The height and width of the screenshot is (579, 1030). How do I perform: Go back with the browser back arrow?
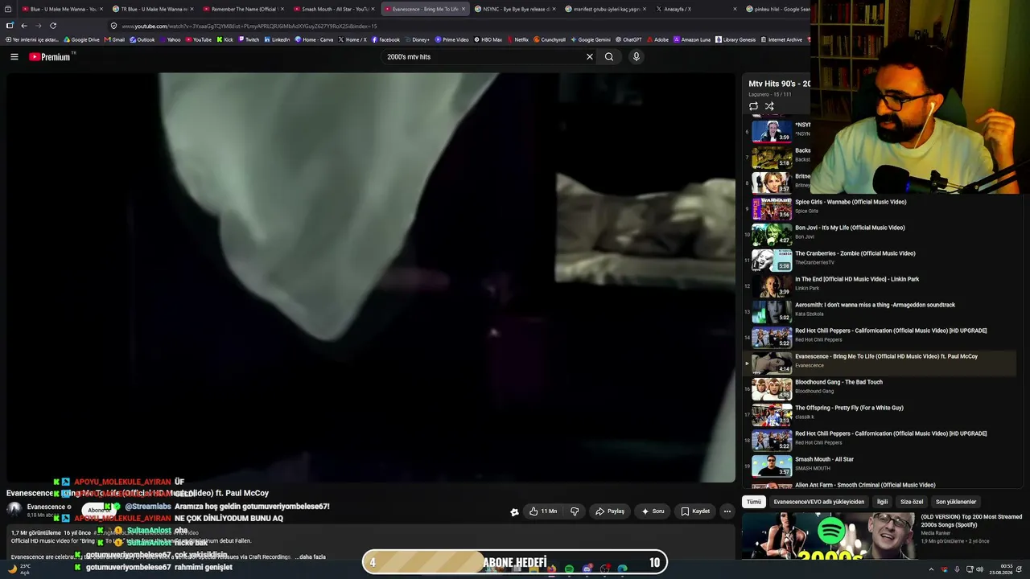pyautogui.click(x=24, y=26)
